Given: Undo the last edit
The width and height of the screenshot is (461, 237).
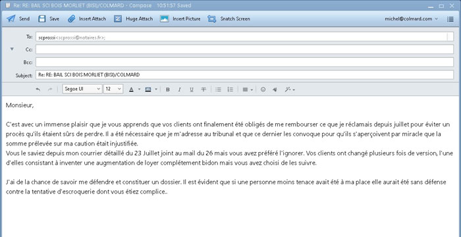Looking at the screenshot, I should [x=38, y=90].
